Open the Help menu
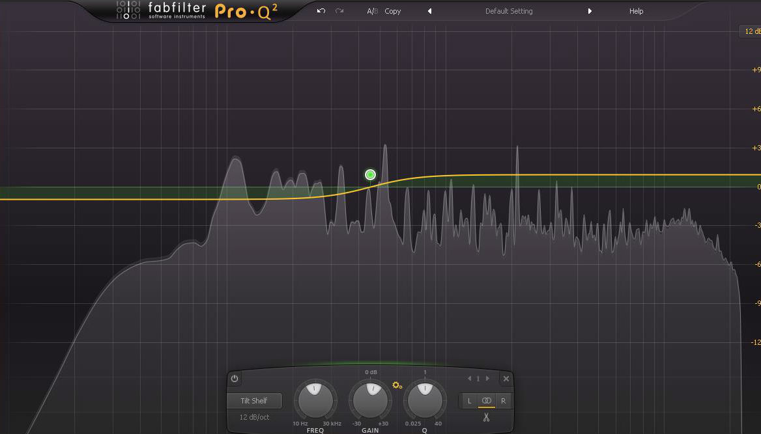The image size is (761, 434). [637, 11]
